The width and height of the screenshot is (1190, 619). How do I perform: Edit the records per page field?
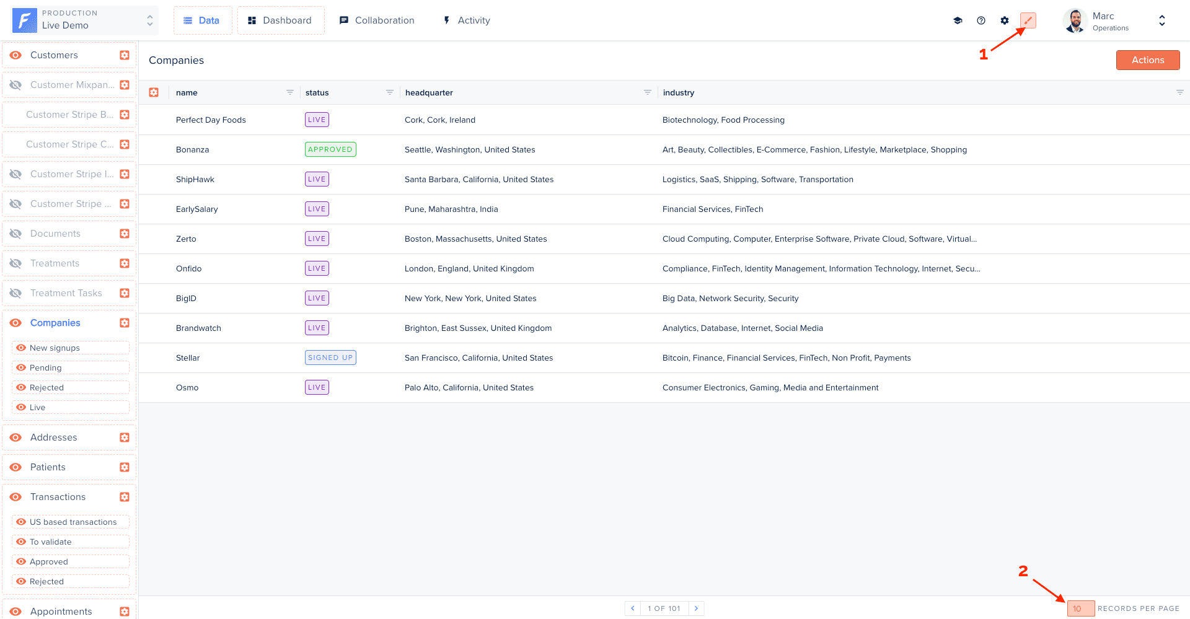click(x=1081, y=608)
